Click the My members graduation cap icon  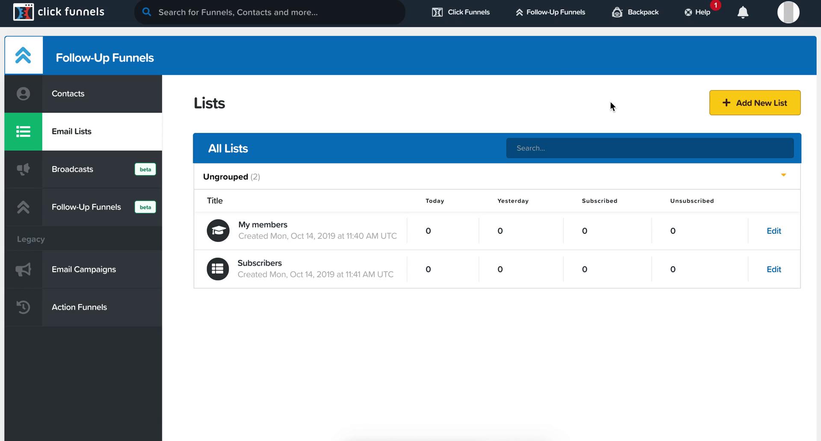pos(218,231)
